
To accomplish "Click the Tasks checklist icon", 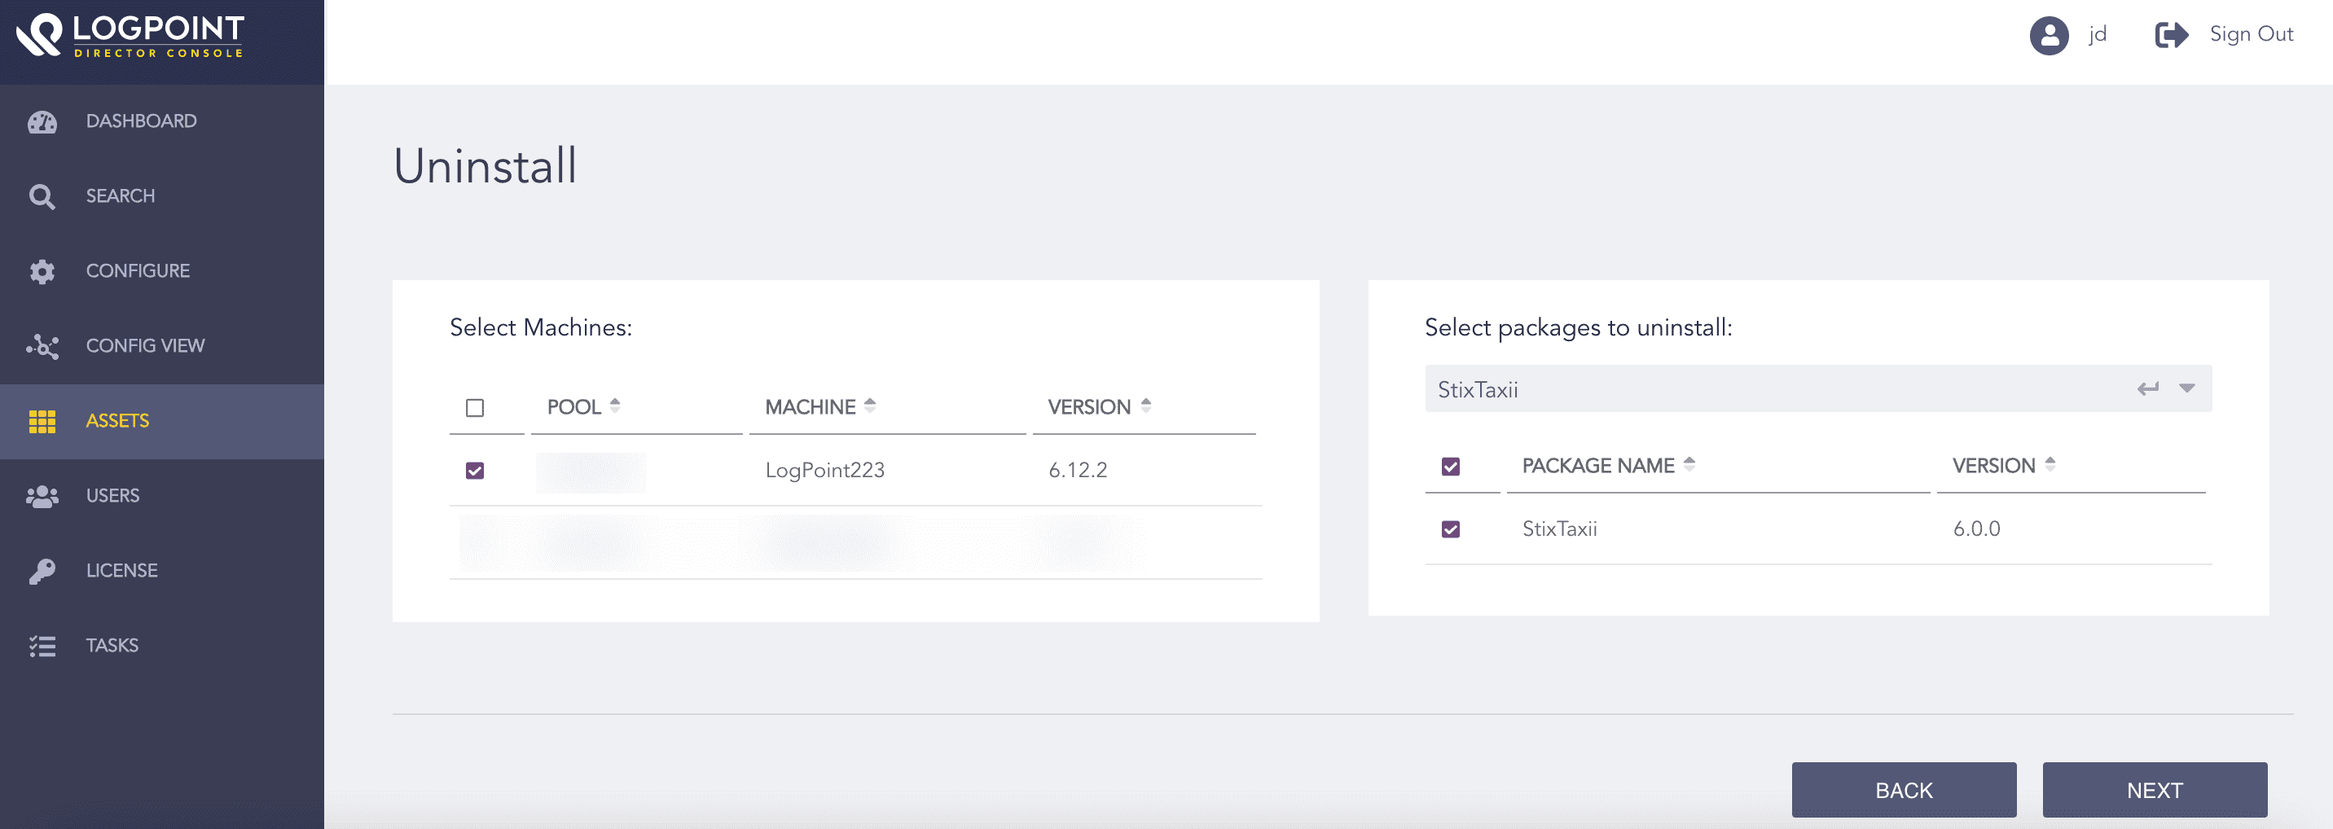I will (42, 647).
